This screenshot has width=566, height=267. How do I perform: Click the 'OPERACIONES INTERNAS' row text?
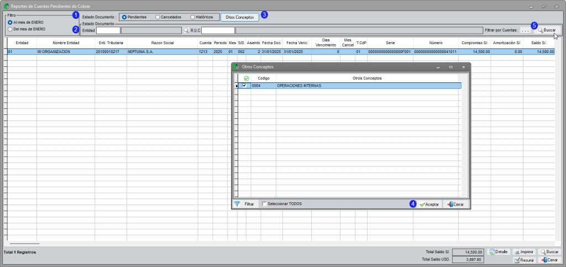click(x=299, y=86)
